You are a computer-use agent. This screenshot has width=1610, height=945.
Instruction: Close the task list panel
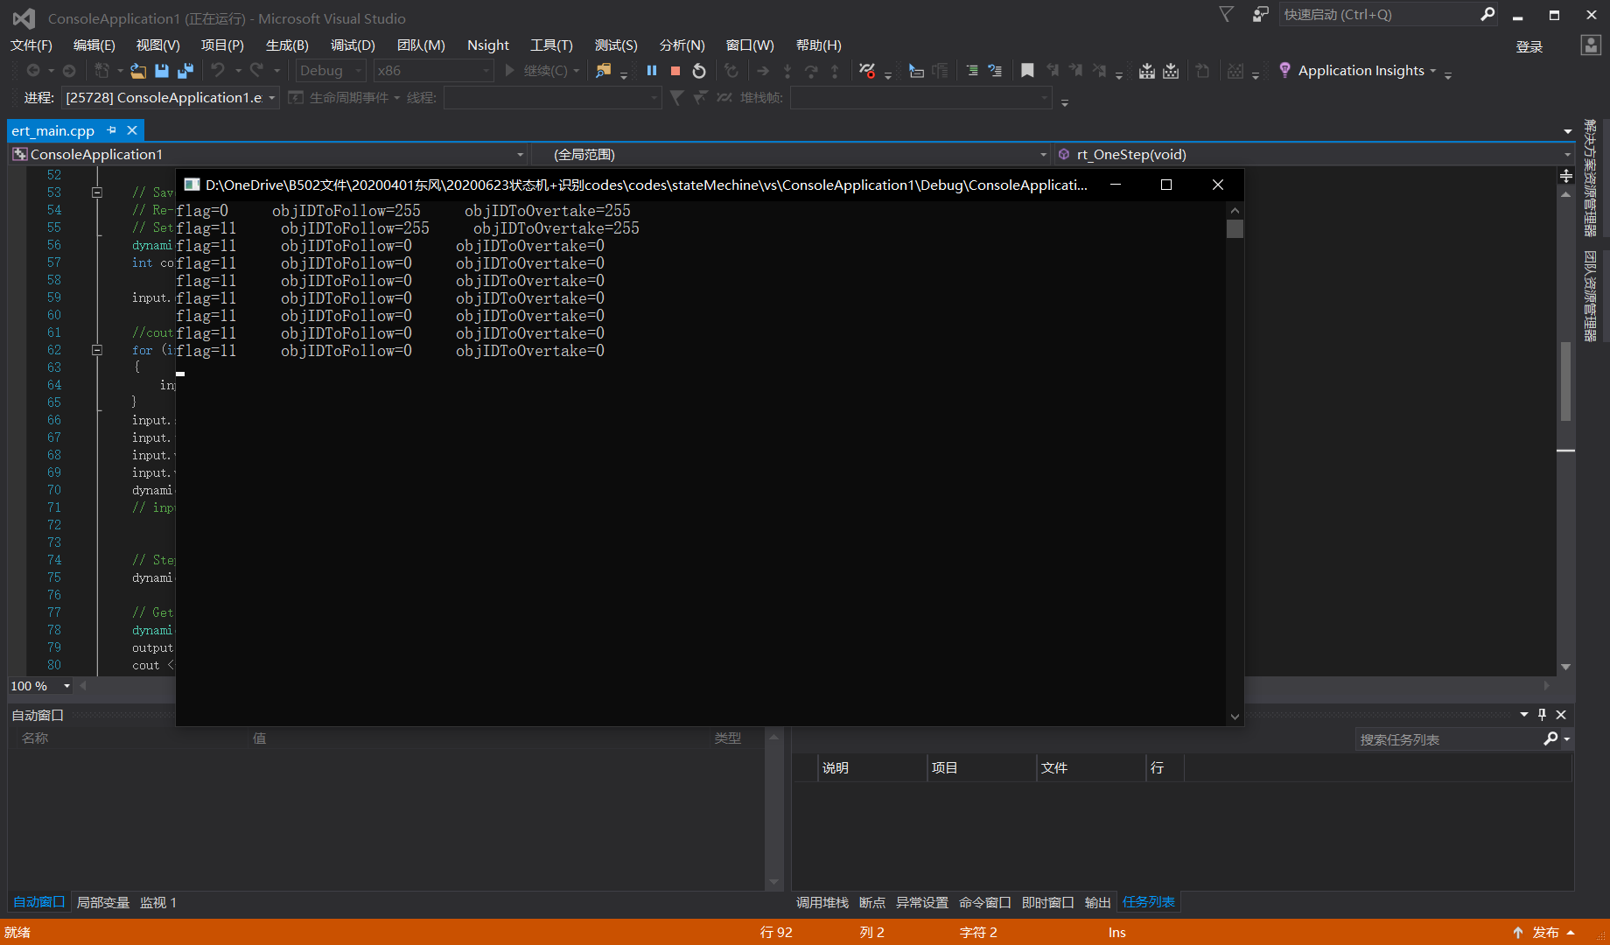tap(1561, 715)
